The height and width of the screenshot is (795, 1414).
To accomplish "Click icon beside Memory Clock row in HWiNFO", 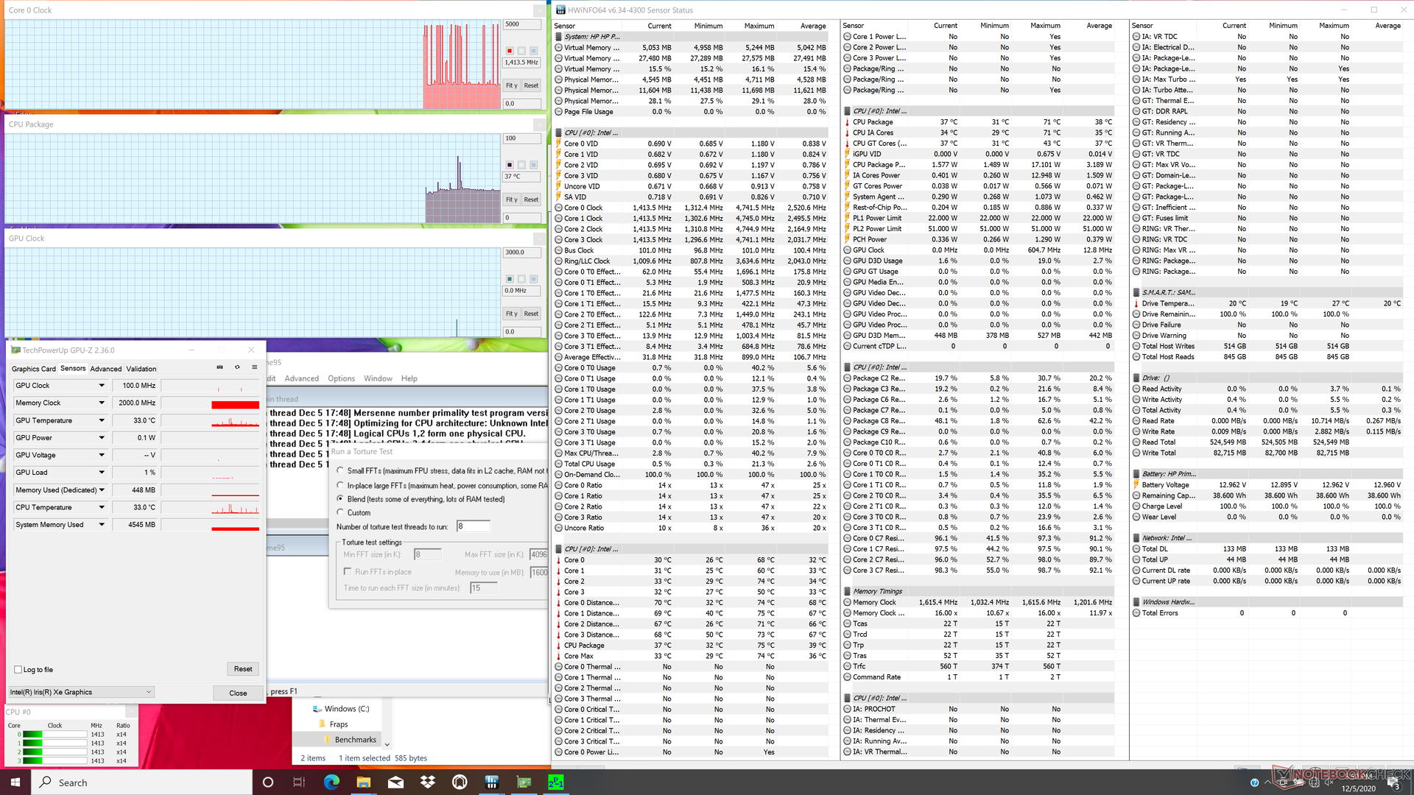I will (x=847, y=602).
